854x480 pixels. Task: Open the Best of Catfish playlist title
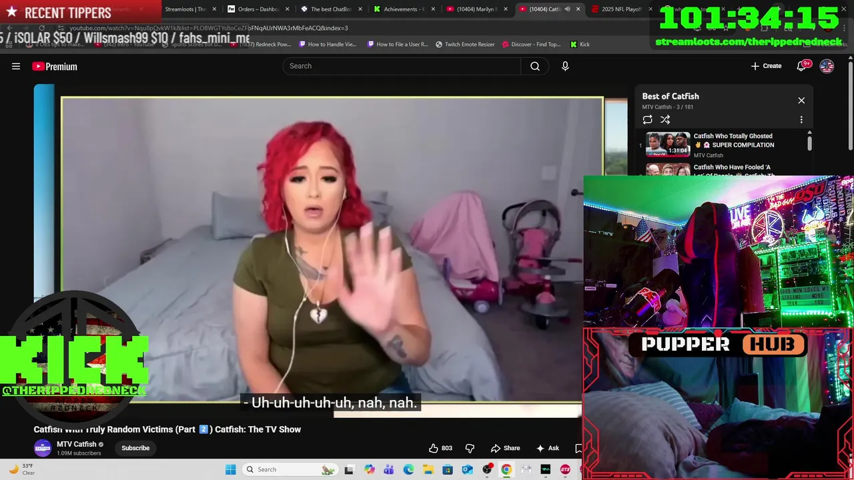pyautogui.click(x=671, y=96)
